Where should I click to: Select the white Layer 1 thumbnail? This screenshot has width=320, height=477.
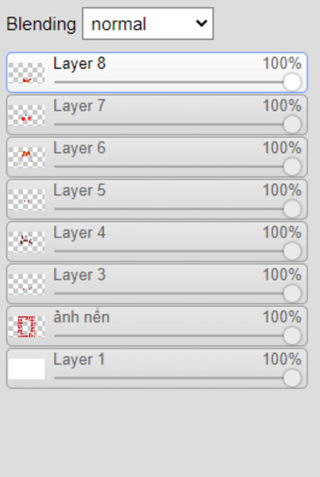[x=27, y=369]
